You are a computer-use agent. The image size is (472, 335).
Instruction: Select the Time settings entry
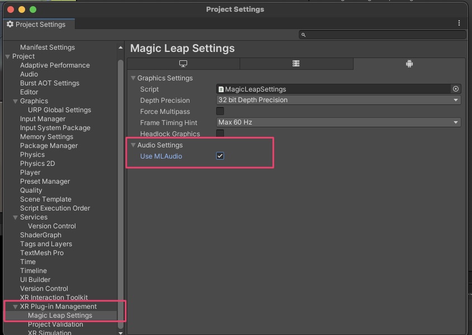click(x=28, y=262)
